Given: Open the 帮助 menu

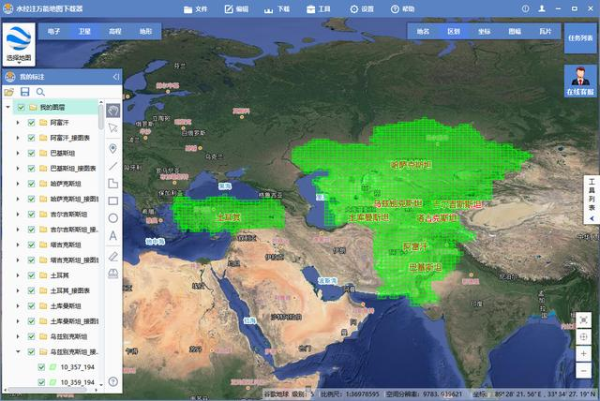Looking at the screenshot, I should click(402, 8).
